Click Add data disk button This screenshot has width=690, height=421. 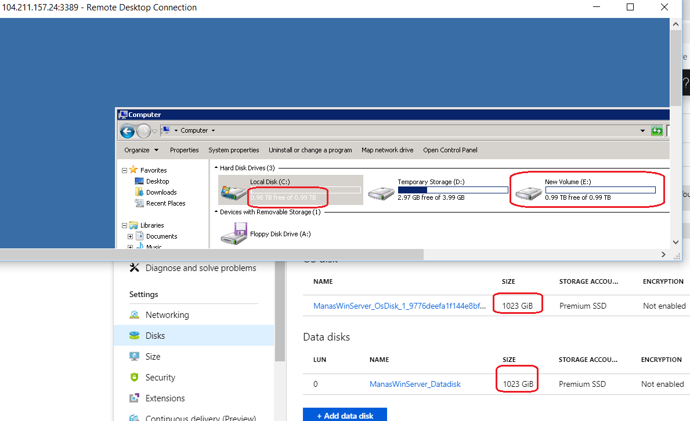[345, 415]
